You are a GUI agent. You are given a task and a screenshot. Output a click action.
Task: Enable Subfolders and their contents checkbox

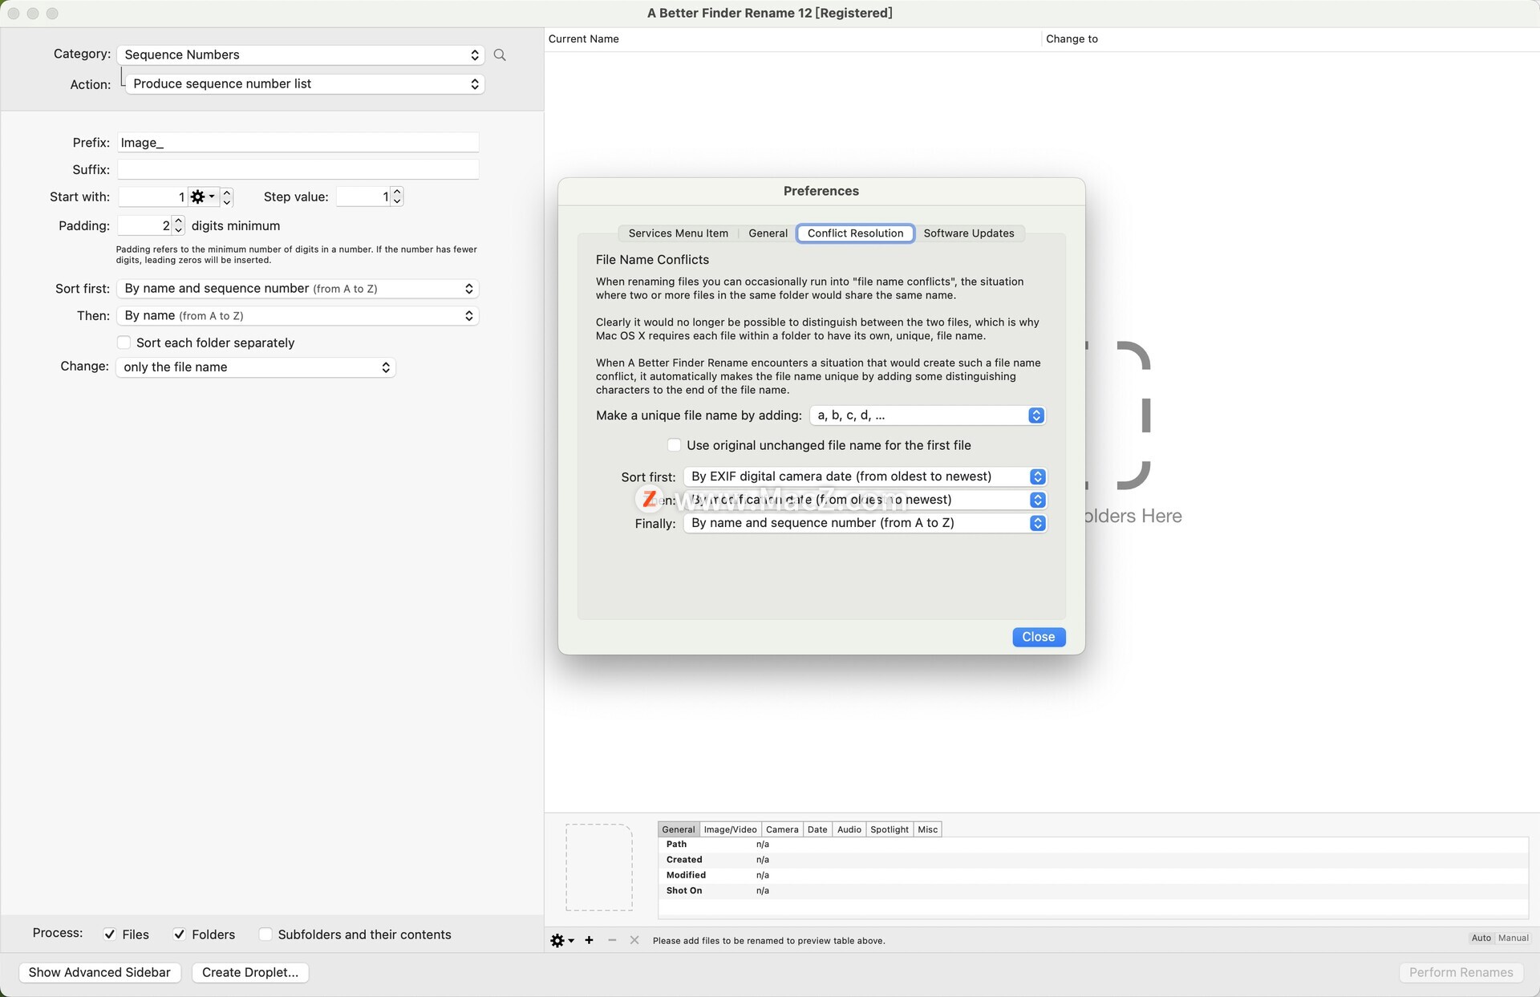265,934
